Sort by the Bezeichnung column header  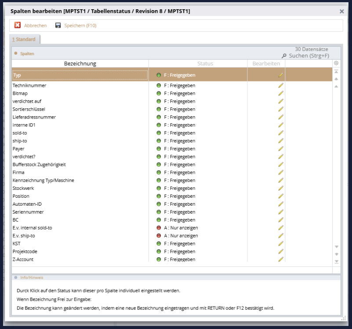pyautogui.click(x=80, y=64)
